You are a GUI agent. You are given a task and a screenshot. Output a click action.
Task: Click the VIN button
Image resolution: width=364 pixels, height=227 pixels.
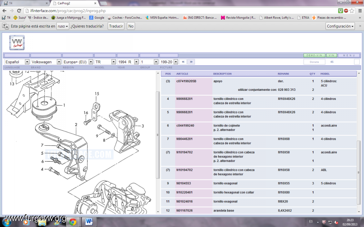pyautogui.click(x=332, y=56)
